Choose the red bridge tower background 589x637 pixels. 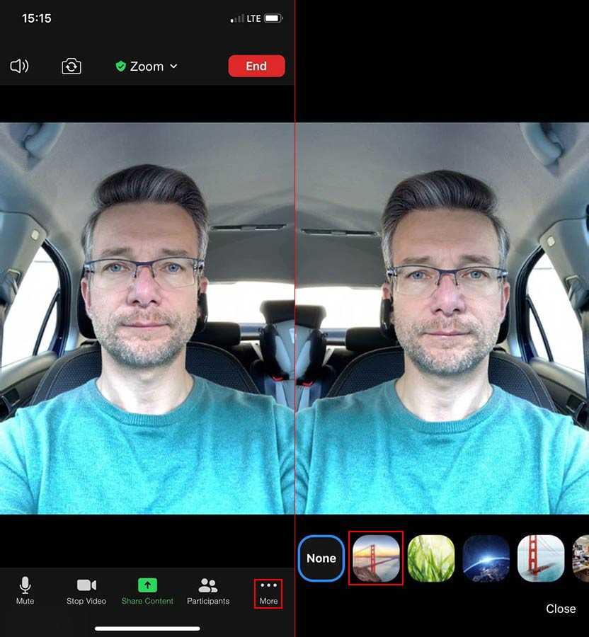pos(541,558)
